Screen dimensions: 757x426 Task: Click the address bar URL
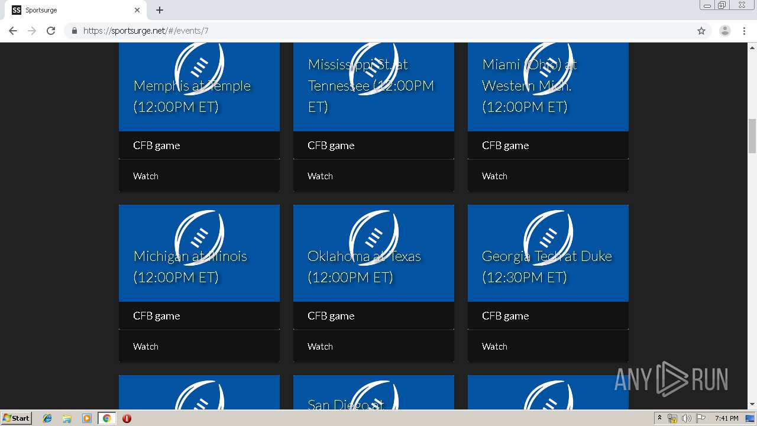[x=145, y=31]
